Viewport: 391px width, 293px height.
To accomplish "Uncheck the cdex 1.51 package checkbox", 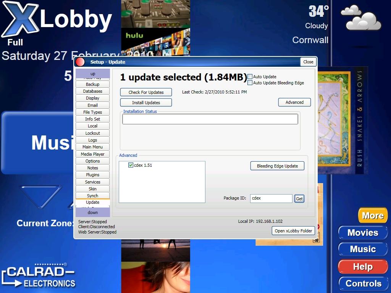I will [x=131, y=165].
